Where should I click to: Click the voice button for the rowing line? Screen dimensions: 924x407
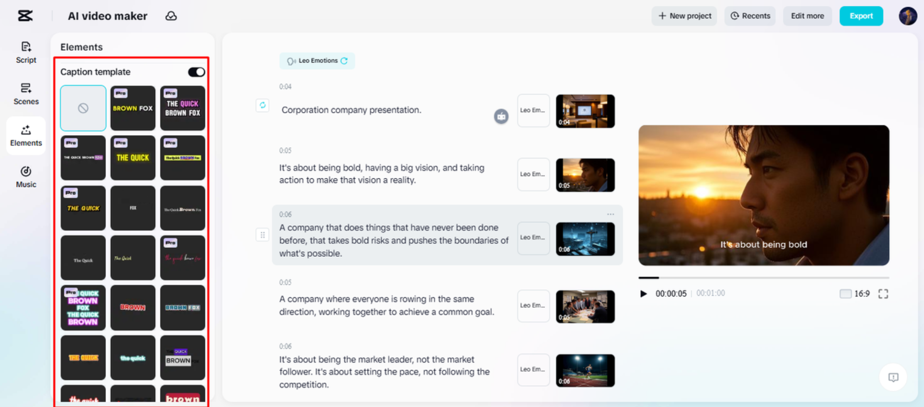tap(533, 306)
